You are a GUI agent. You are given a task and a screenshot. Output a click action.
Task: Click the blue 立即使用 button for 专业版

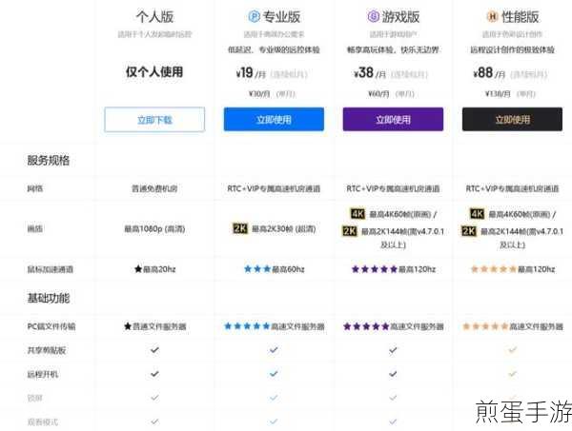point(274,119)
